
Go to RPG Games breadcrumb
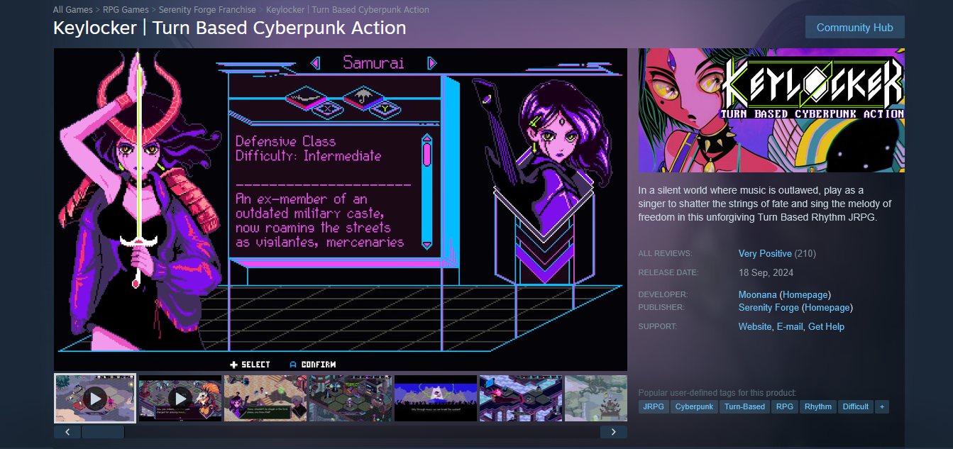(x=126, y=10)
